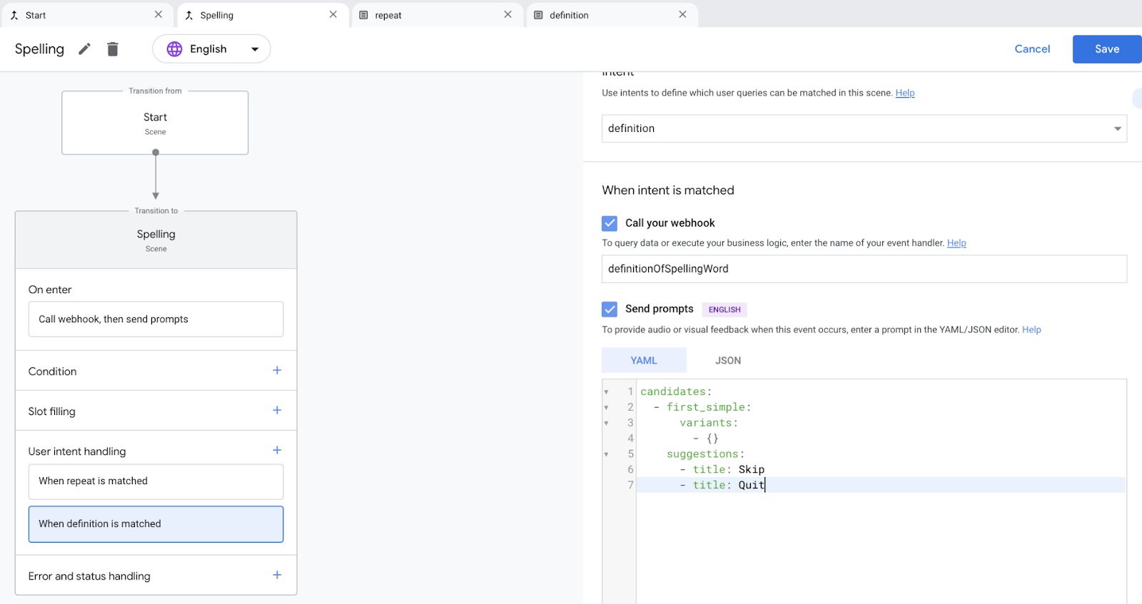The height and width of the screenshot is (604, 1142).
Task: Add User intent handling with the plus icon
Action: tap(277, 451)
